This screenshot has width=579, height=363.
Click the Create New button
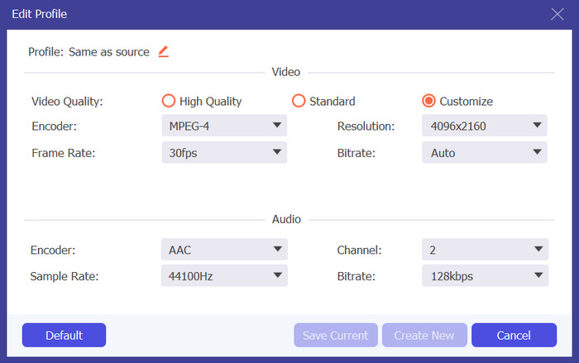click(424, 335)
